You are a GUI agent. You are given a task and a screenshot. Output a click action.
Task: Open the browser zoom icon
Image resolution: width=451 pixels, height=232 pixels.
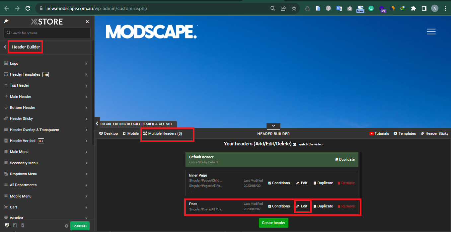[x=273, y=8]
